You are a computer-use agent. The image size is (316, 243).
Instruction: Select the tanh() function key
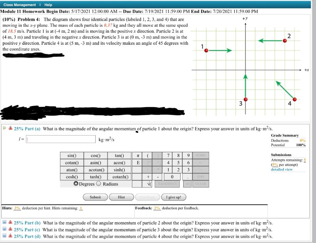pyautogui.click(x=96, y=177)
